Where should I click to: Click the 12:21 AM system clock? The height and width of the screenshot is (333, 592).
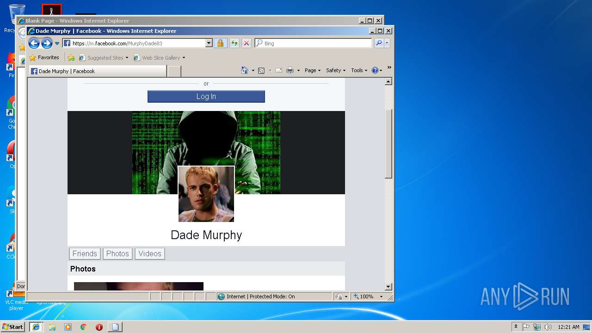pyautogui.click(x=568, y=327)
